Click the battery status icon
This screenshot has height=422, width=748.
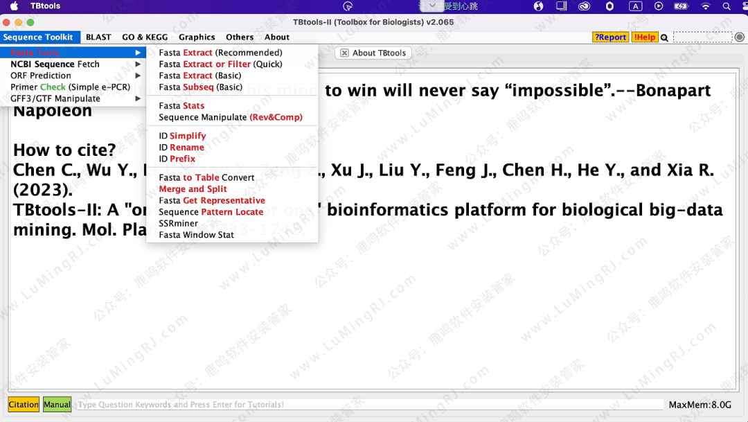(x=682, y=6)
